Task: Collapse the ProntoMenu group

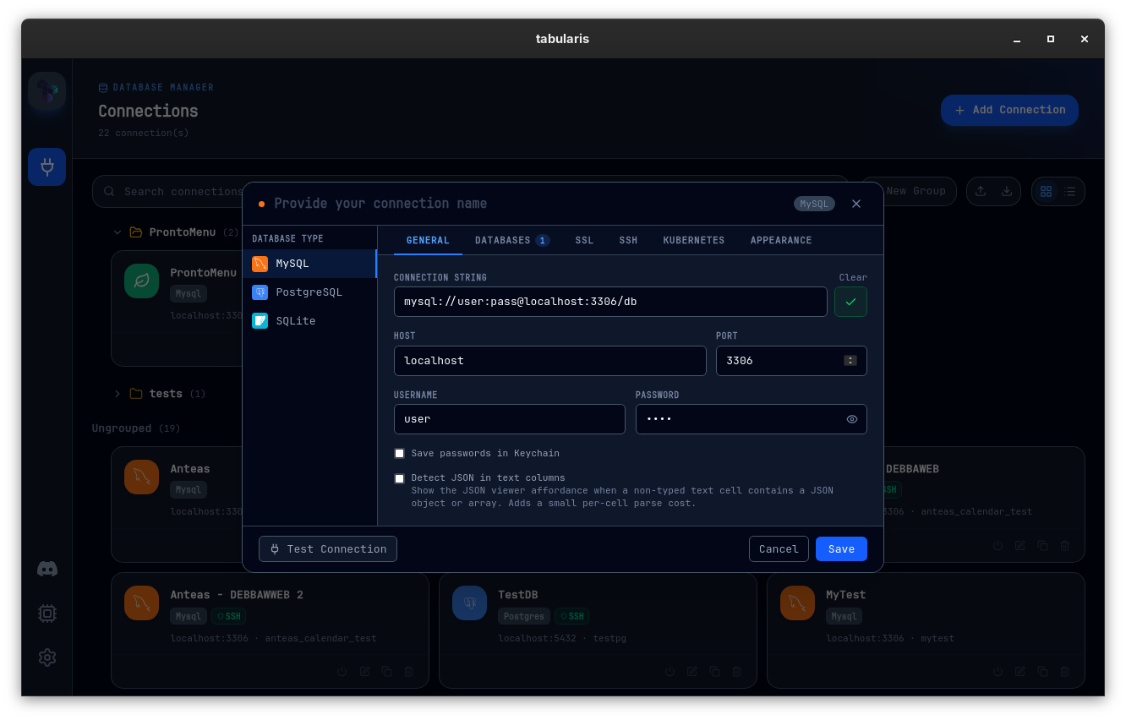Action: [x=118, y=232]
